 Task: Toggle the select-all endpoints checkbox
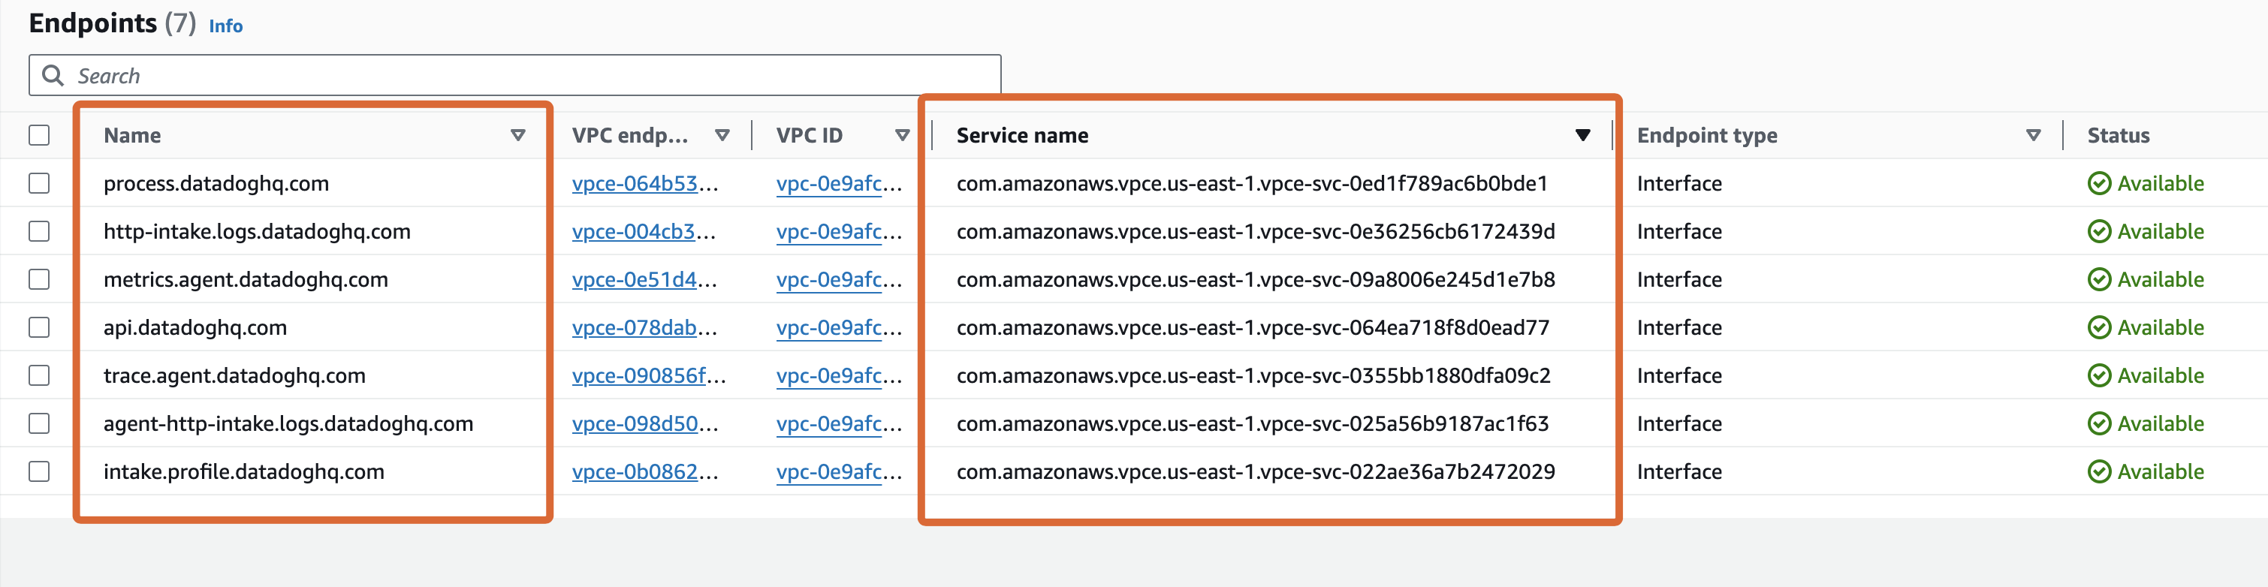tap(39, 136)
